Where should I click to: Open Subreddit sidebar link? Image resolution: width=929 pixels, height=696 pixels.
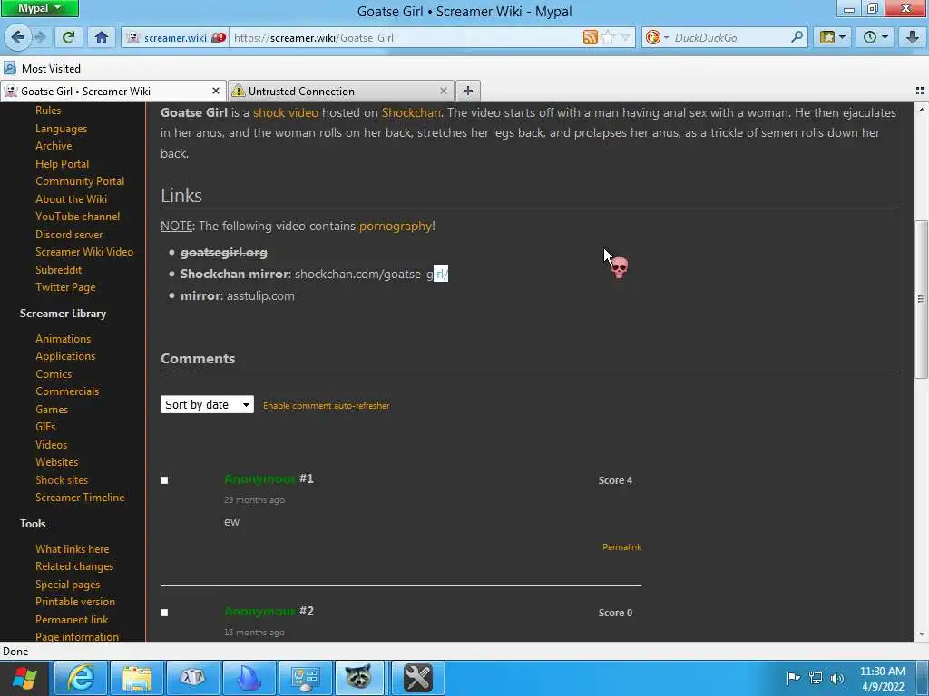point(59,270)
